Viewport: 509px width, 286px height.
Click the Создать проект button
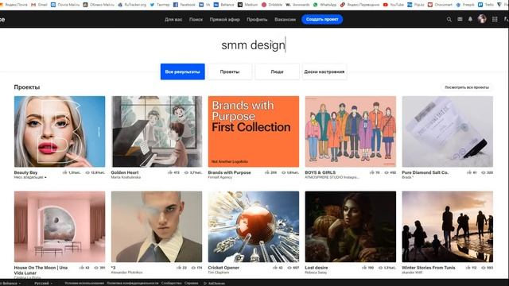tap(322, 19)
